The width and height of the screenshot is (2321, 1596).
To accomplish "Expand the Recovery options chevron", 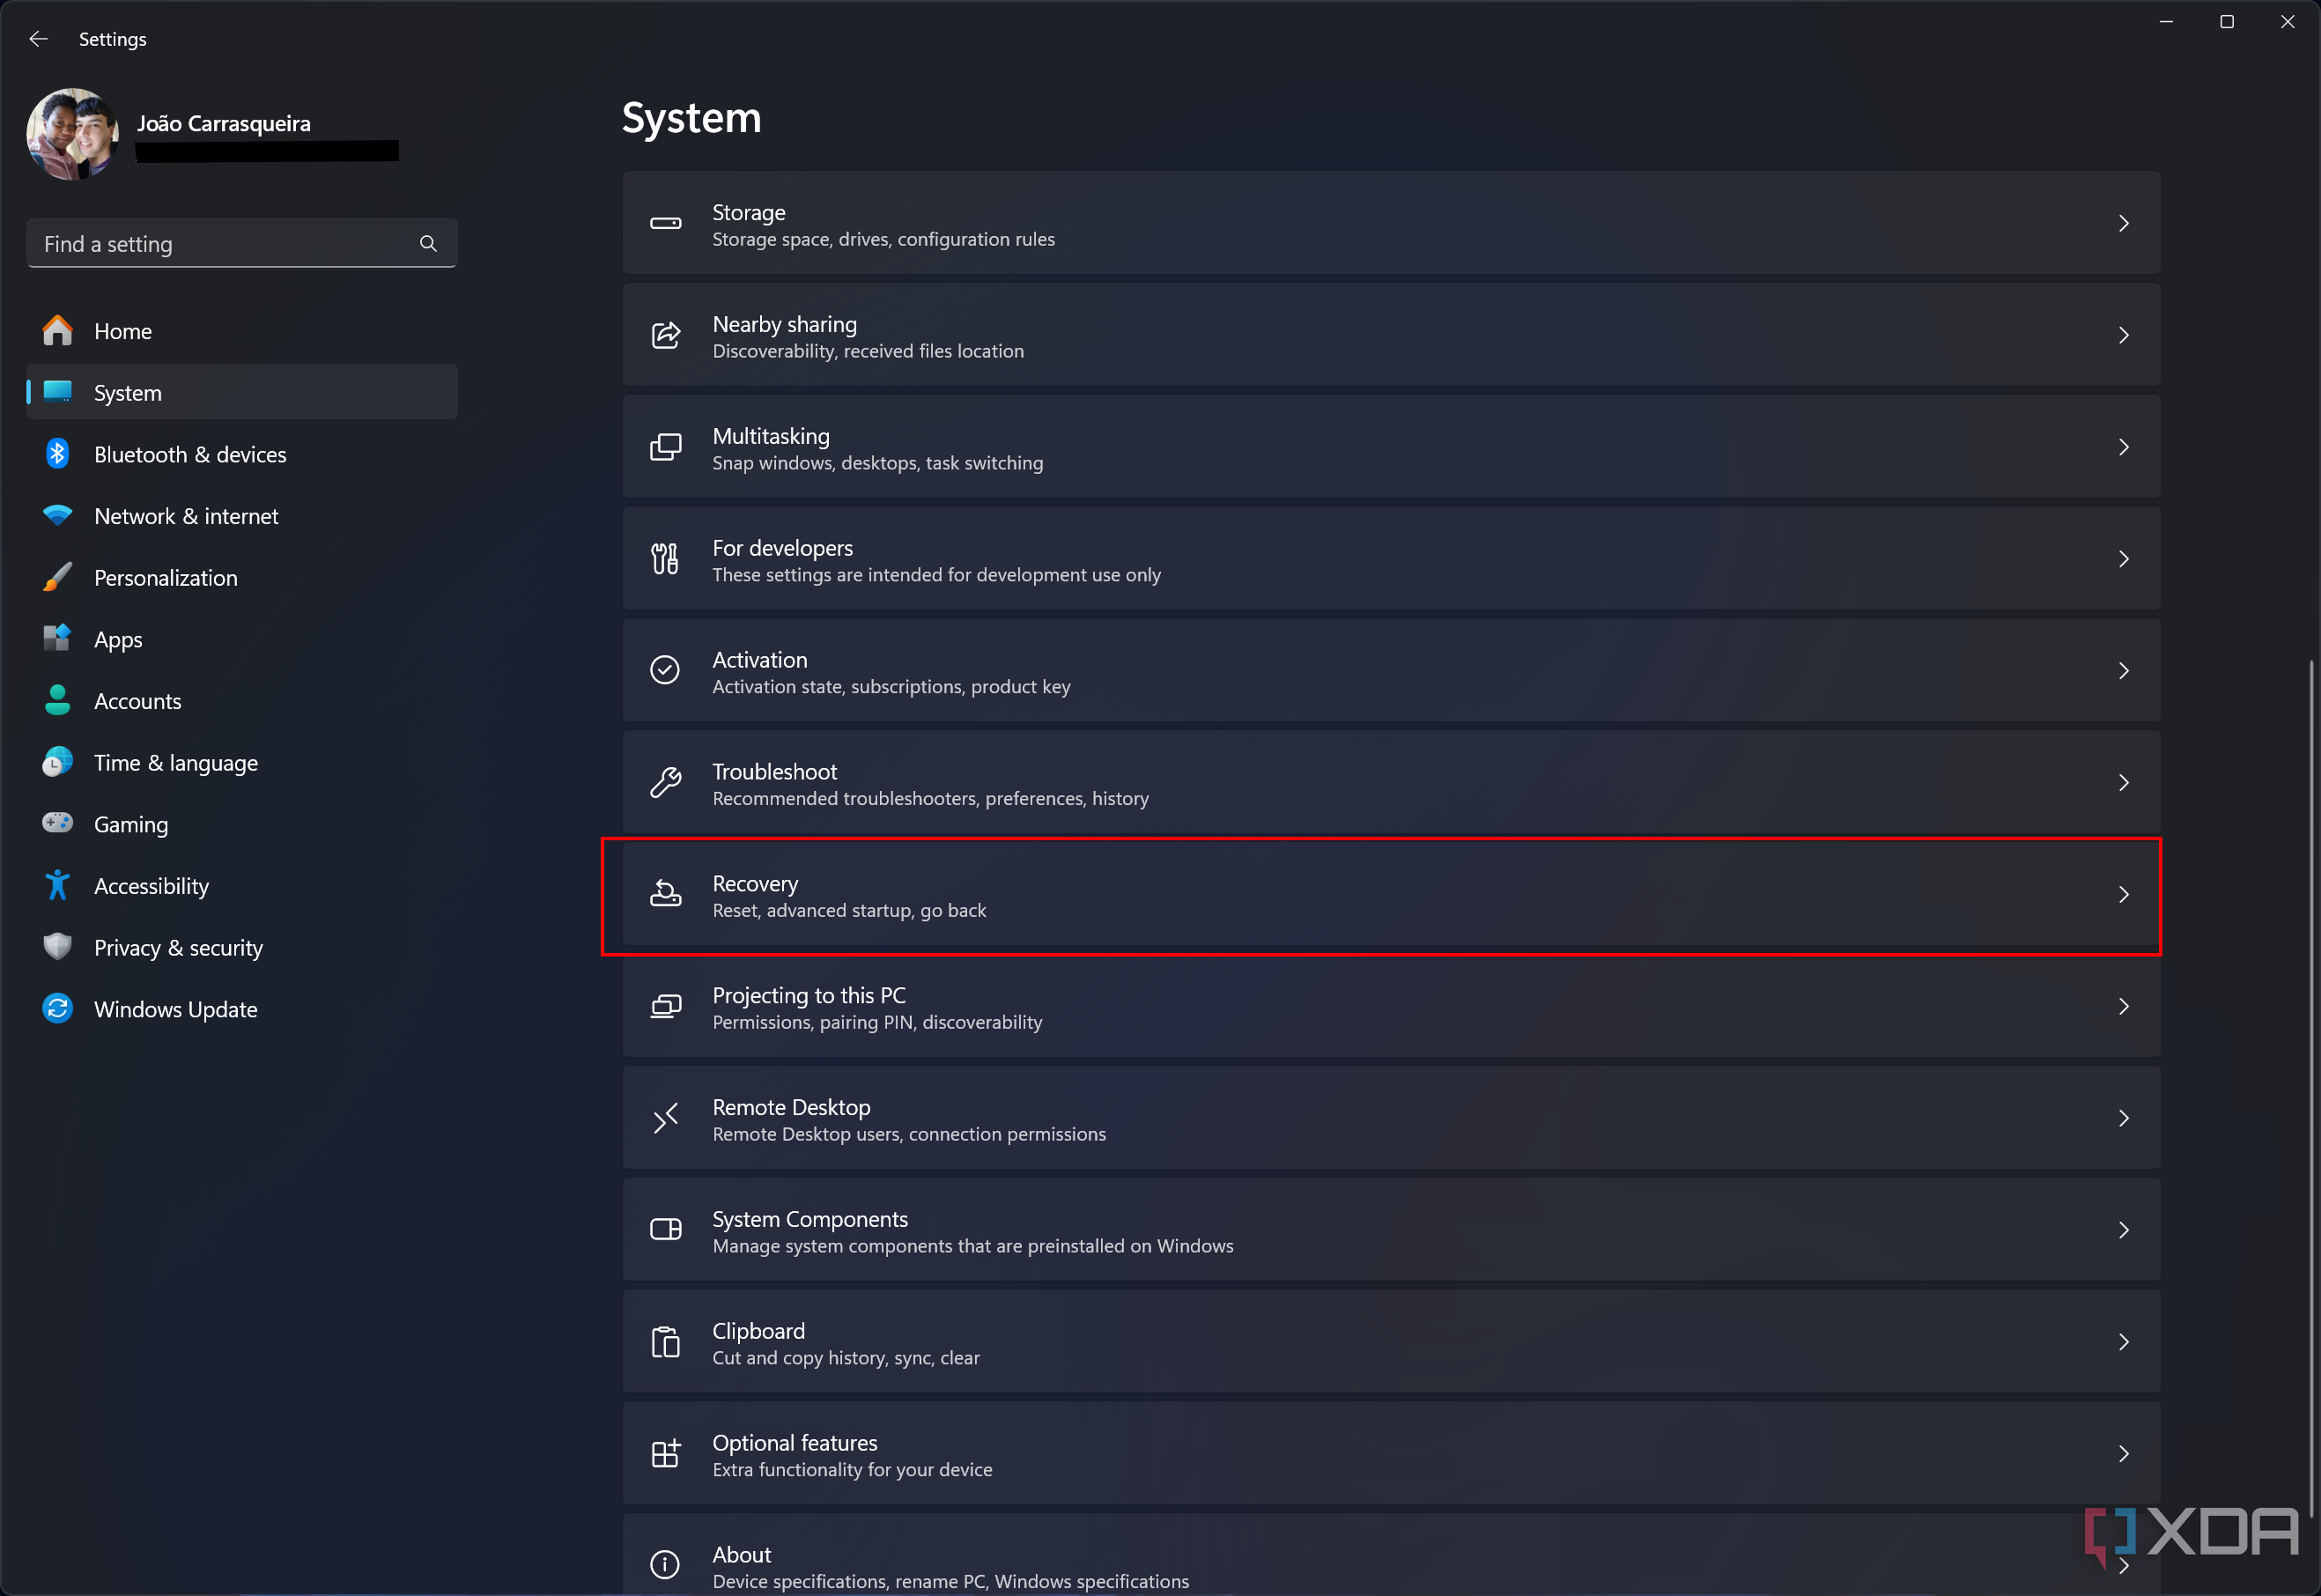I will point(2124,894).
